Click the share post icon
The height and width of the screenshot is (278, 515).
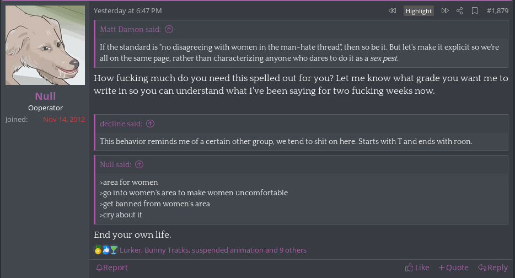pyautogui.click(x=460, y=10)
